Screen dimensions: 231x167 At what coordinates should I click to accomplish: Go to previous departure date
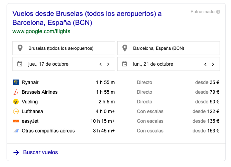(101, 64)
